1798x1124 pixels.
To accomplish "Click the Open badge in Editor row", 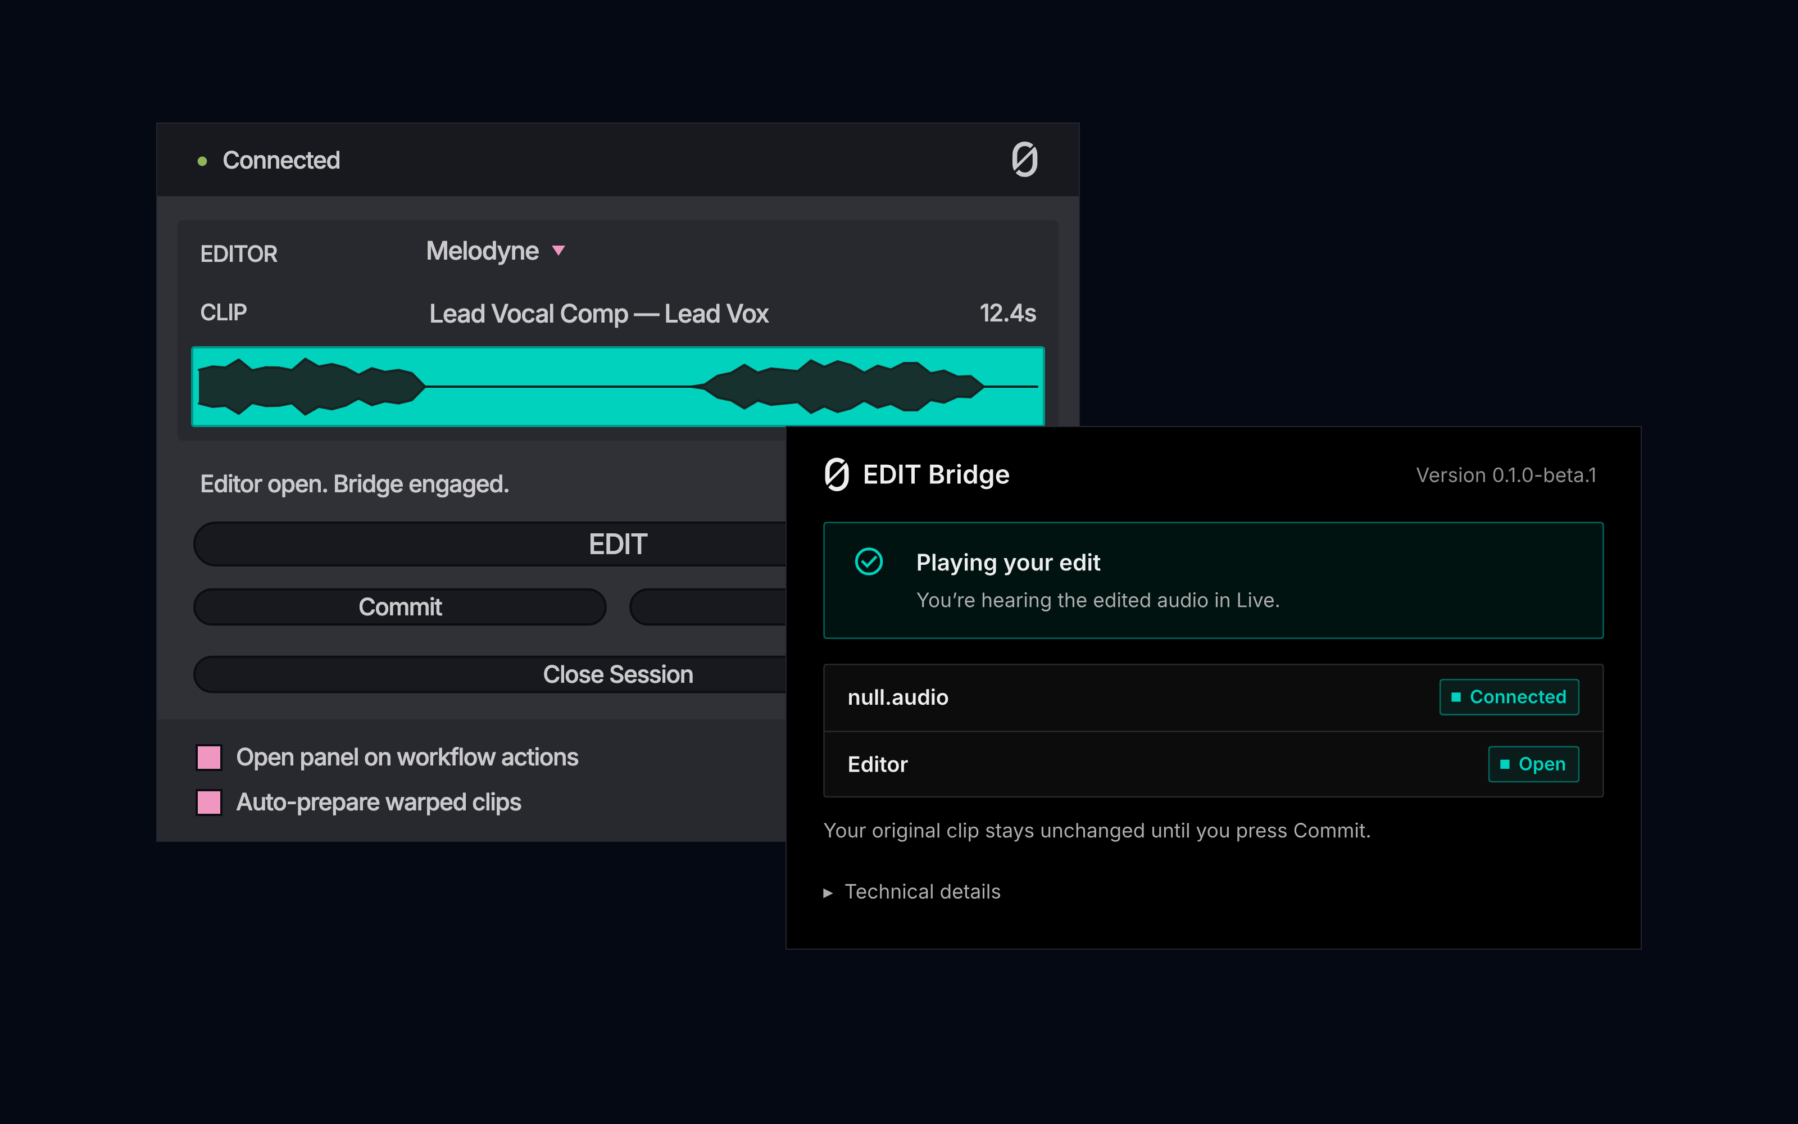I will [x=1533, y=764].
